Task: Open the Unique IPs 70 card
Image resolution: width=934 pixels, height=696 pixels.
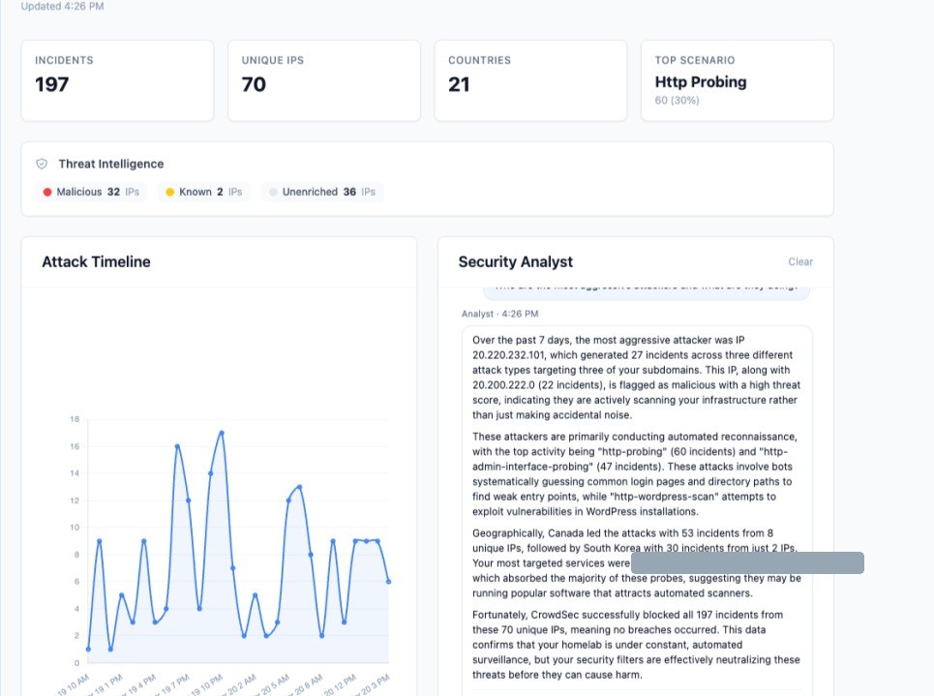Action: (324, 80)
